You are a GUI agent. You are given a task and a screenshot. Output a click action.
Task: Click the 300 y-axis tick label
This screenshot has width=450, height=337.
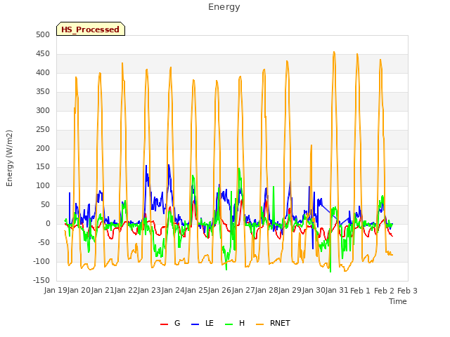[x=43, y=110]
